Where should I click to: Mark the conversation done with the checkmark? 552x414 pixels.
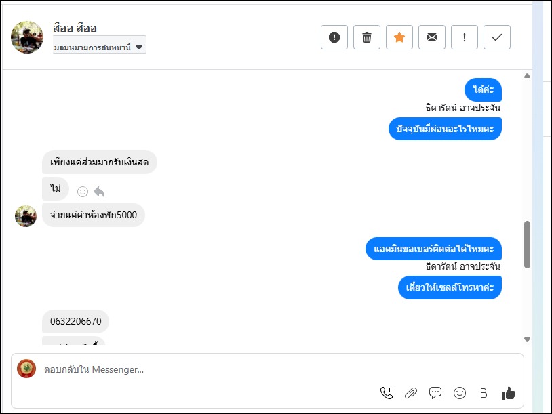point(497,37)
